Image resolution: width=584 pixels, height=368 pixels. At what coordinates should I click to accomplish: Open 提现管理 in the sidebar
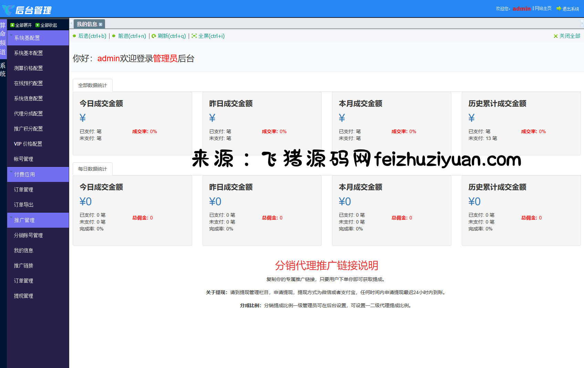pos(23,296)
